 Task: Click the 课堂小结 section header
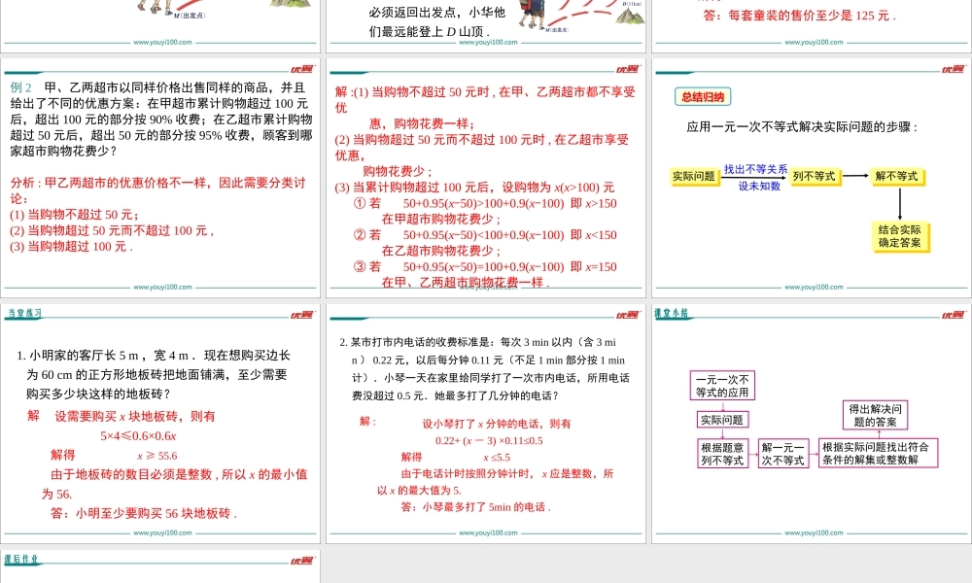tap(672, 313)
